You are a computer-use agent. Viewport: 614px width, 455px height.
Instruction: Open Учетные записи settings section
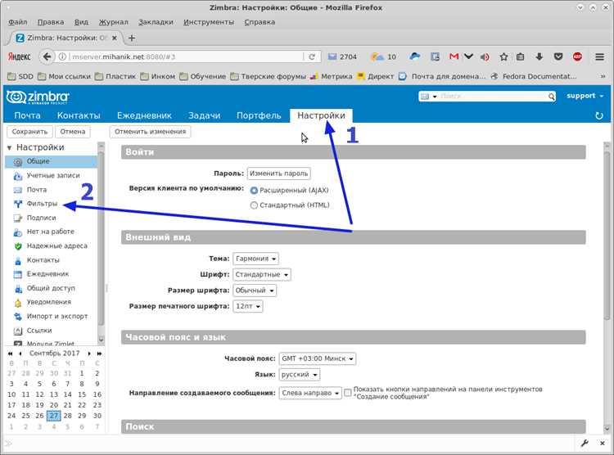click(53, 175)
